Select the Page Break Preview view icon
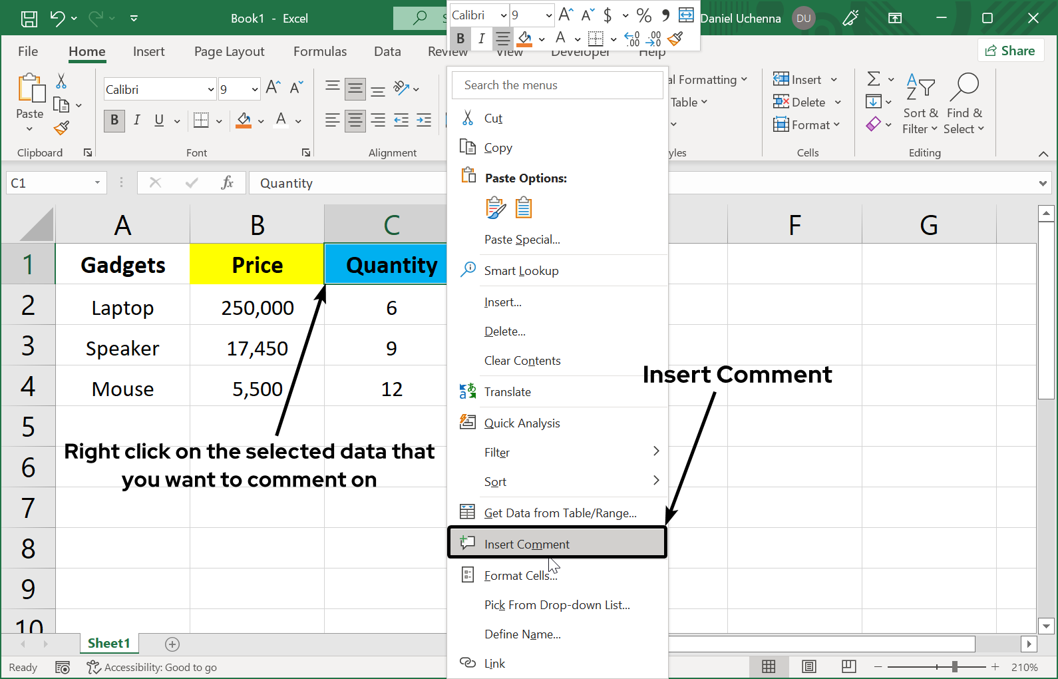1058x679 pixels. (x=848, y=666)
